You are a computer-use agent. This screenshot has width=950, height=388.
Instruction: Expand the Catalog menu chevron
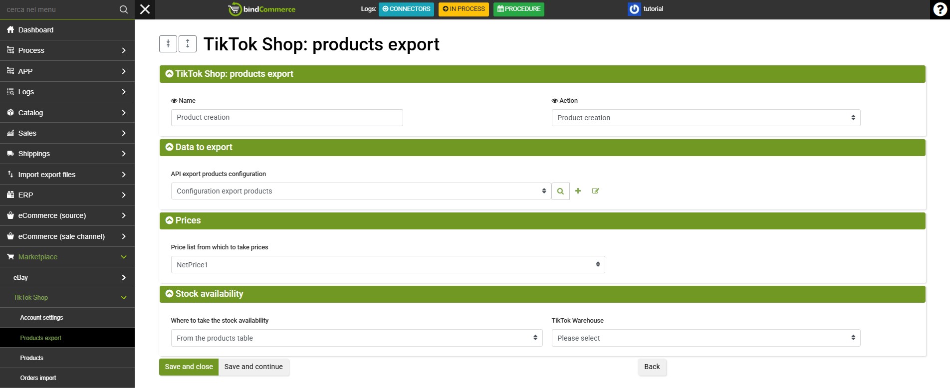tap(124, 113)
